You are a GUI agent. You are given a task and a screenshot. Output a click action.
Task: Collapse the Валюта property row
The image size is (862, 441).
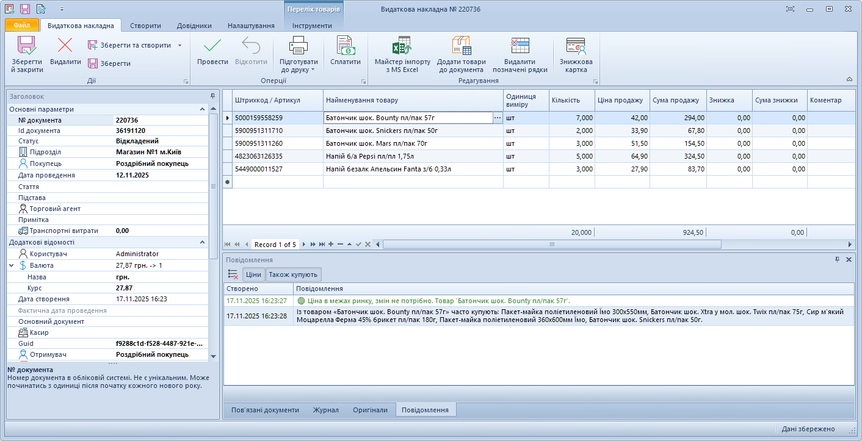tap(12, 266)
